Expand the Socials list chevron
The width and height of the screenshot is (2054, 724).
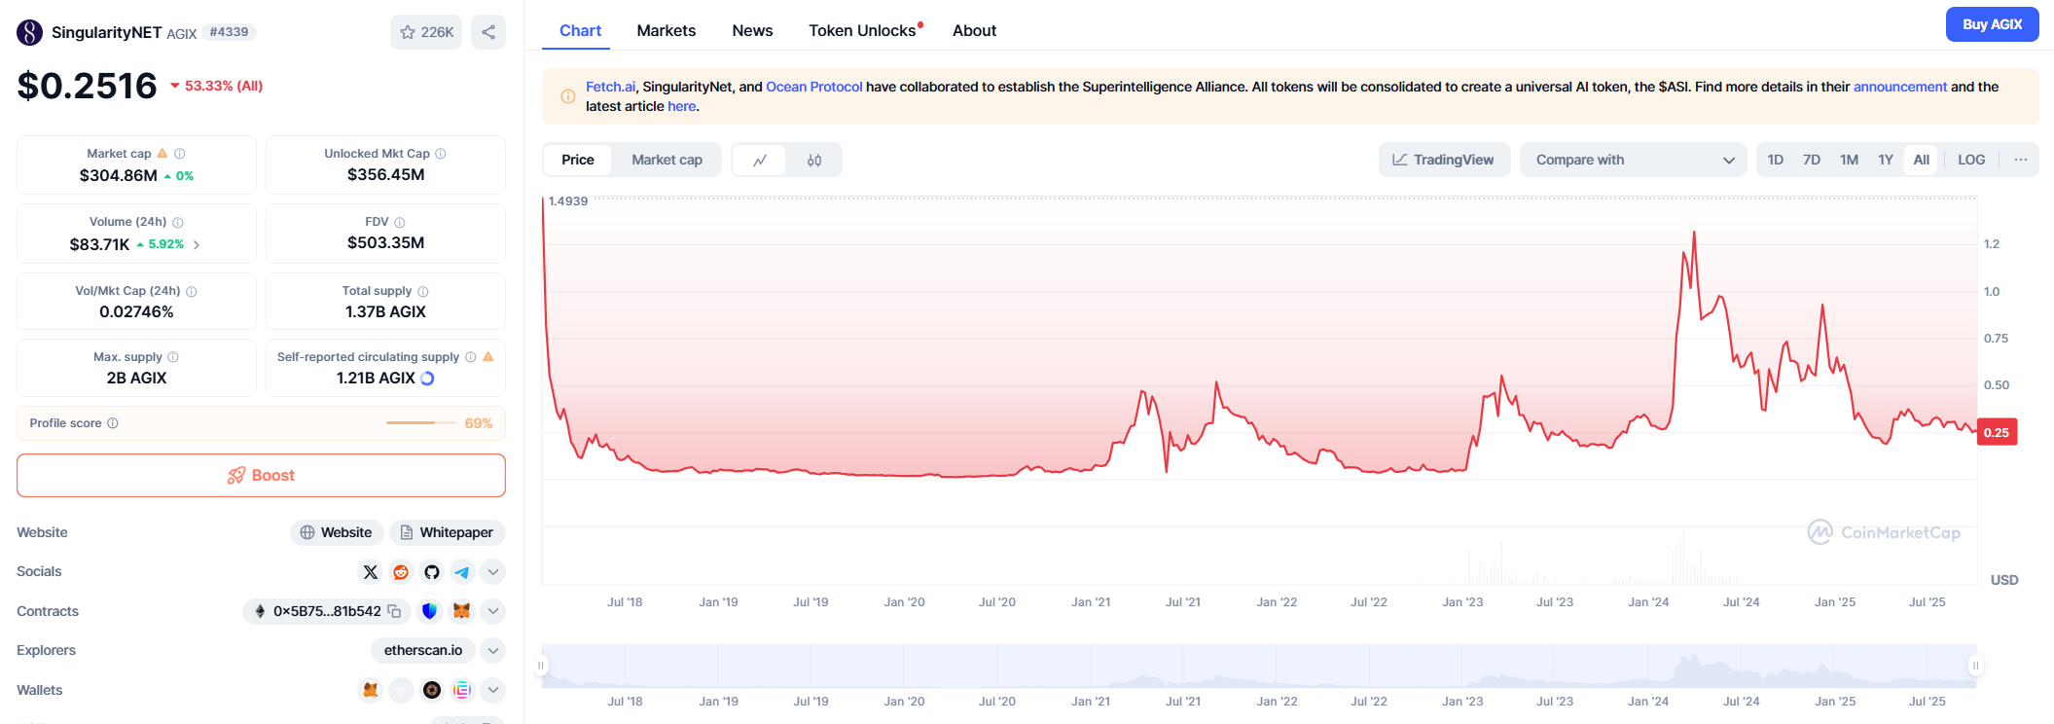tap(493, 572)
